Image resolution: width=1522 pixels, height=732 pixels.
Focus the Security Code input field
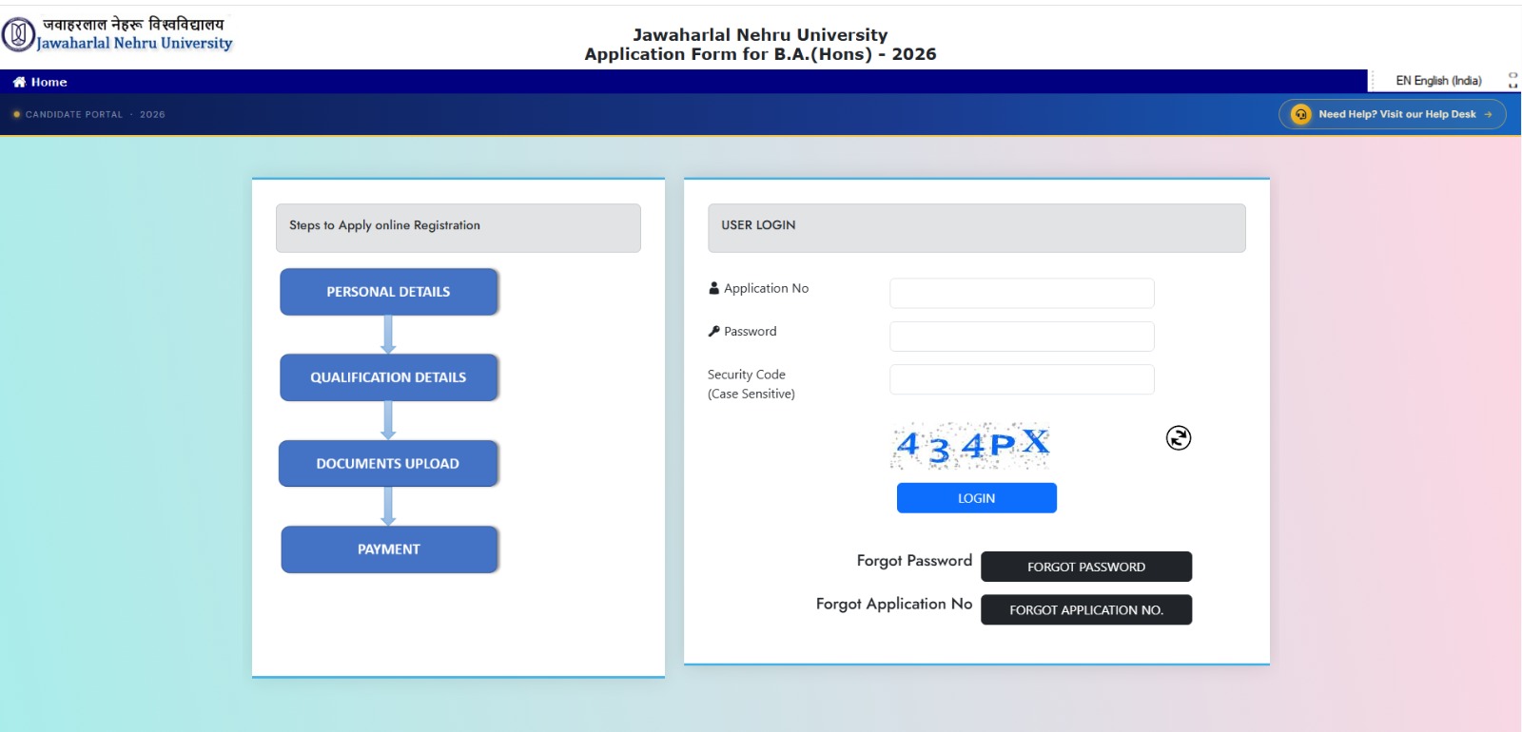tap(1022, 379)
